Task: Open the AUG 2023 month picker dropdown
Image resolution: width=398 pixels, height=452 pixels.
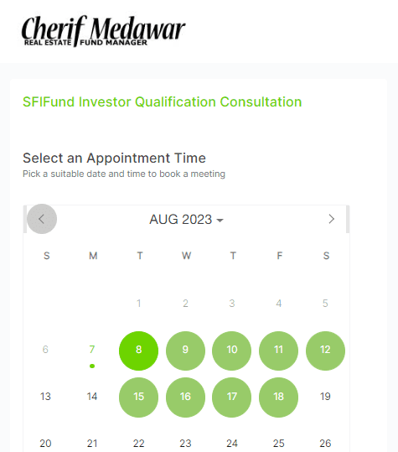Action: pos(186,220)
